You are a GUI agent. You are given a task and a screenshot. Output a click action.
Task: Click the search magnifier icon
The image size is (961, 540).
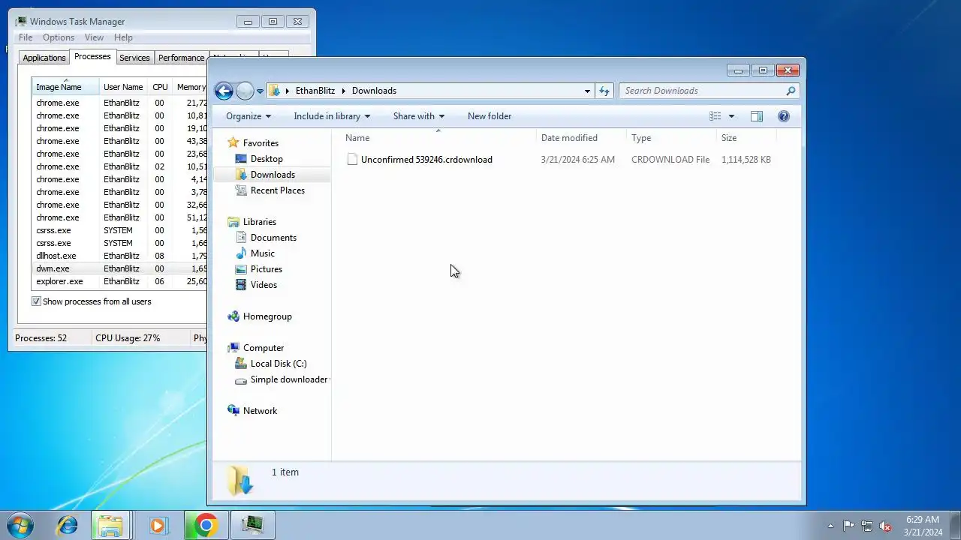click(x=791, y=91)
